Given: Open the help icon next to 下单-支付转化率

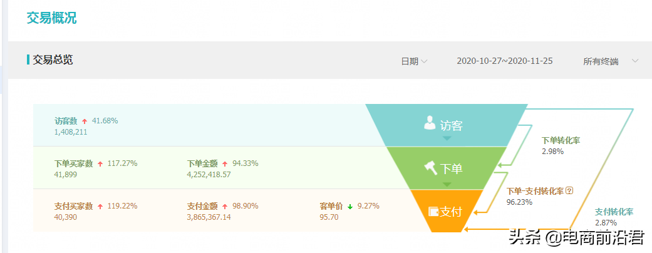Looking at the screenshot, I should point(569,191).
